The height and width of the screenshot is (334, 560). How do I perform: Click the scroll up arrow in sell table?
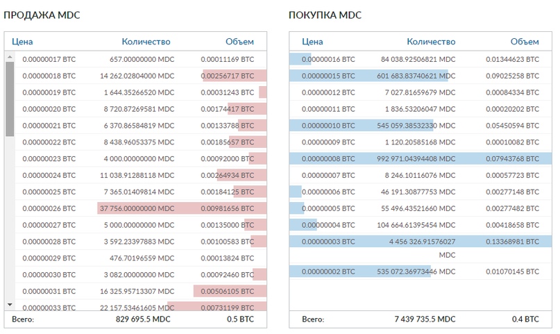(x=10, y=58)
